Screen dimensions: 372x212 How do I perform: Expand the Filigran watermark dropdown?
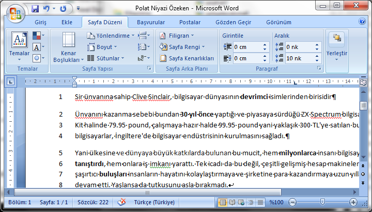pos(177,36)
